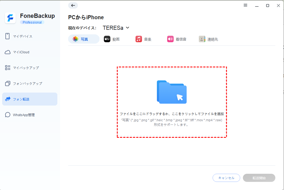Image resolution: width=284 pixels, height=190 pixels.
Task: Select フォン転送 in the sidebar
Action: click(x=30, y=99)
